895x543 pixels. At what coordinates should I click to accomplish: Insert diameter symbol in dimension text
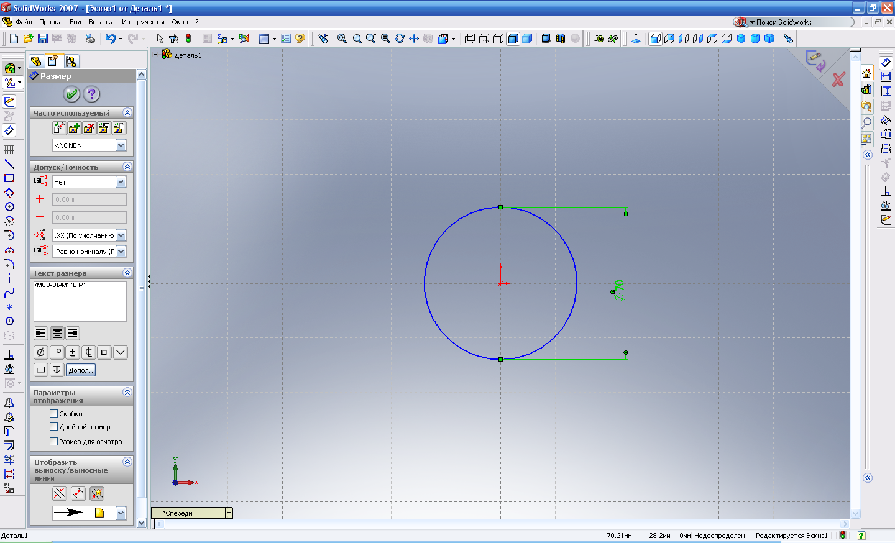pos(40,352)
